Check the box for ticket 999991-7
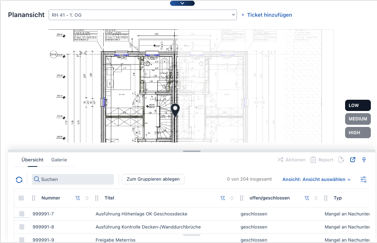This screenshot has width=377, height=243. [x=22, y=214]
